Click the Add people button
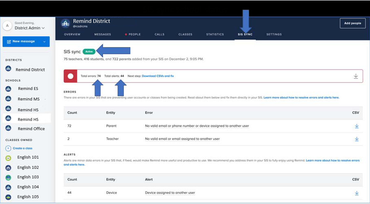The height and width of the screenshot is (204, 370). click(353, 23)
